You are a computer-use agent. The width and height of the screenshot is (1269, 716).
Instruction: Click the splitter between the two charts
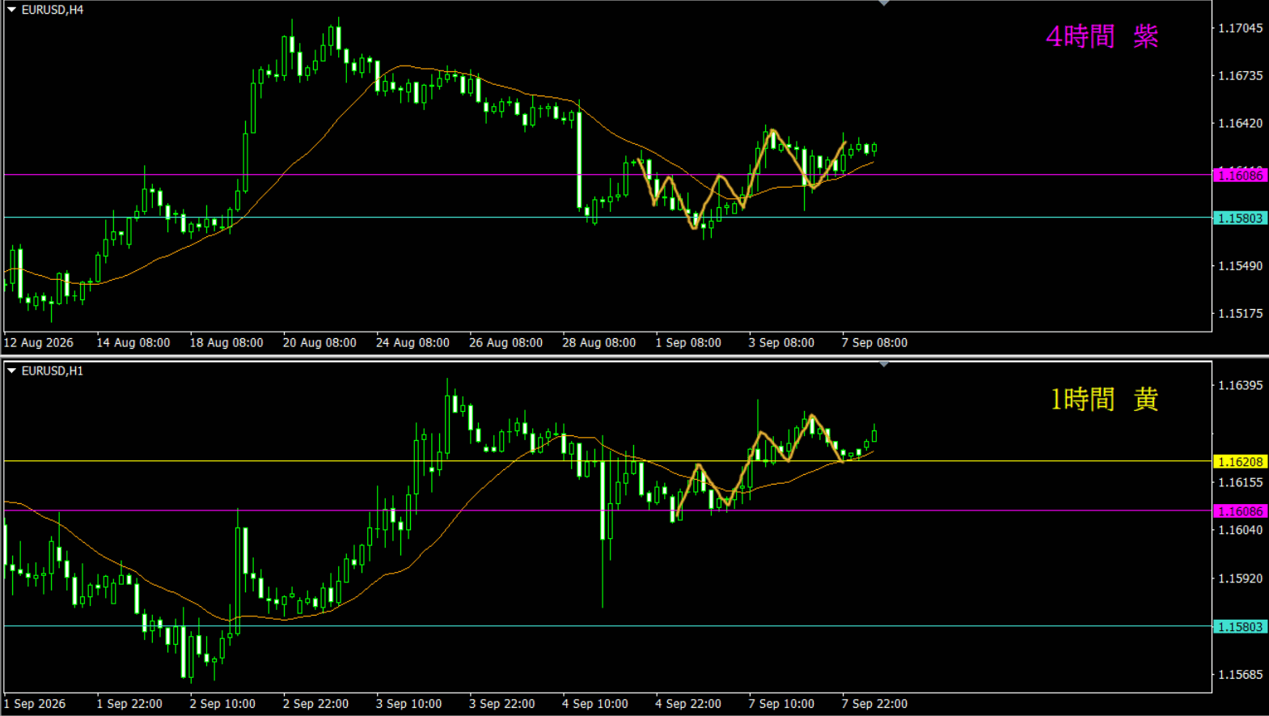tap(634, 357)
